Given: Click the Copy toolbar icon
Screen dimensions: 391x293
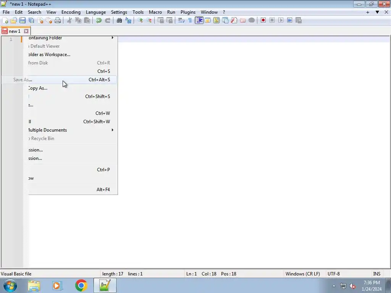Looking at the screenshot, I should [x=78, y=21].
